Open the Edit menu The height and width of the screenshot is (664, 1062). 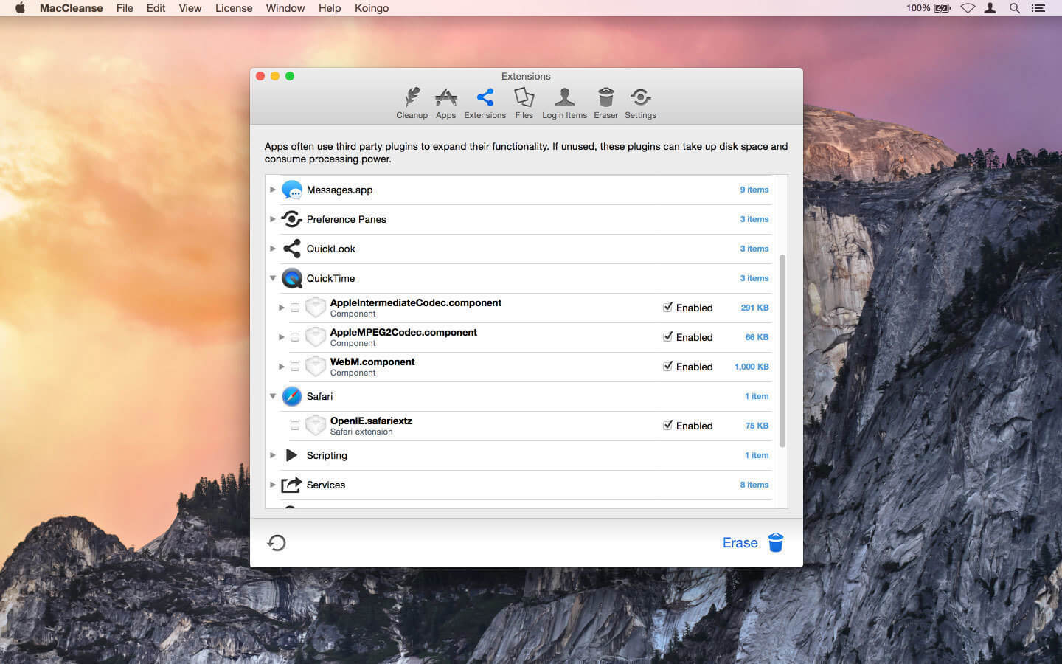[x=156, y=8]
